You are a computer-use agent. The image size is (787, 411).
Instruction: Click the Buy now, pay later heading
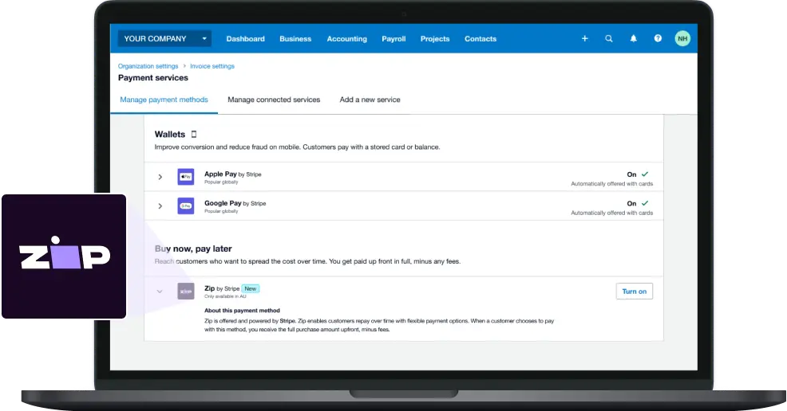coord(193,249)
